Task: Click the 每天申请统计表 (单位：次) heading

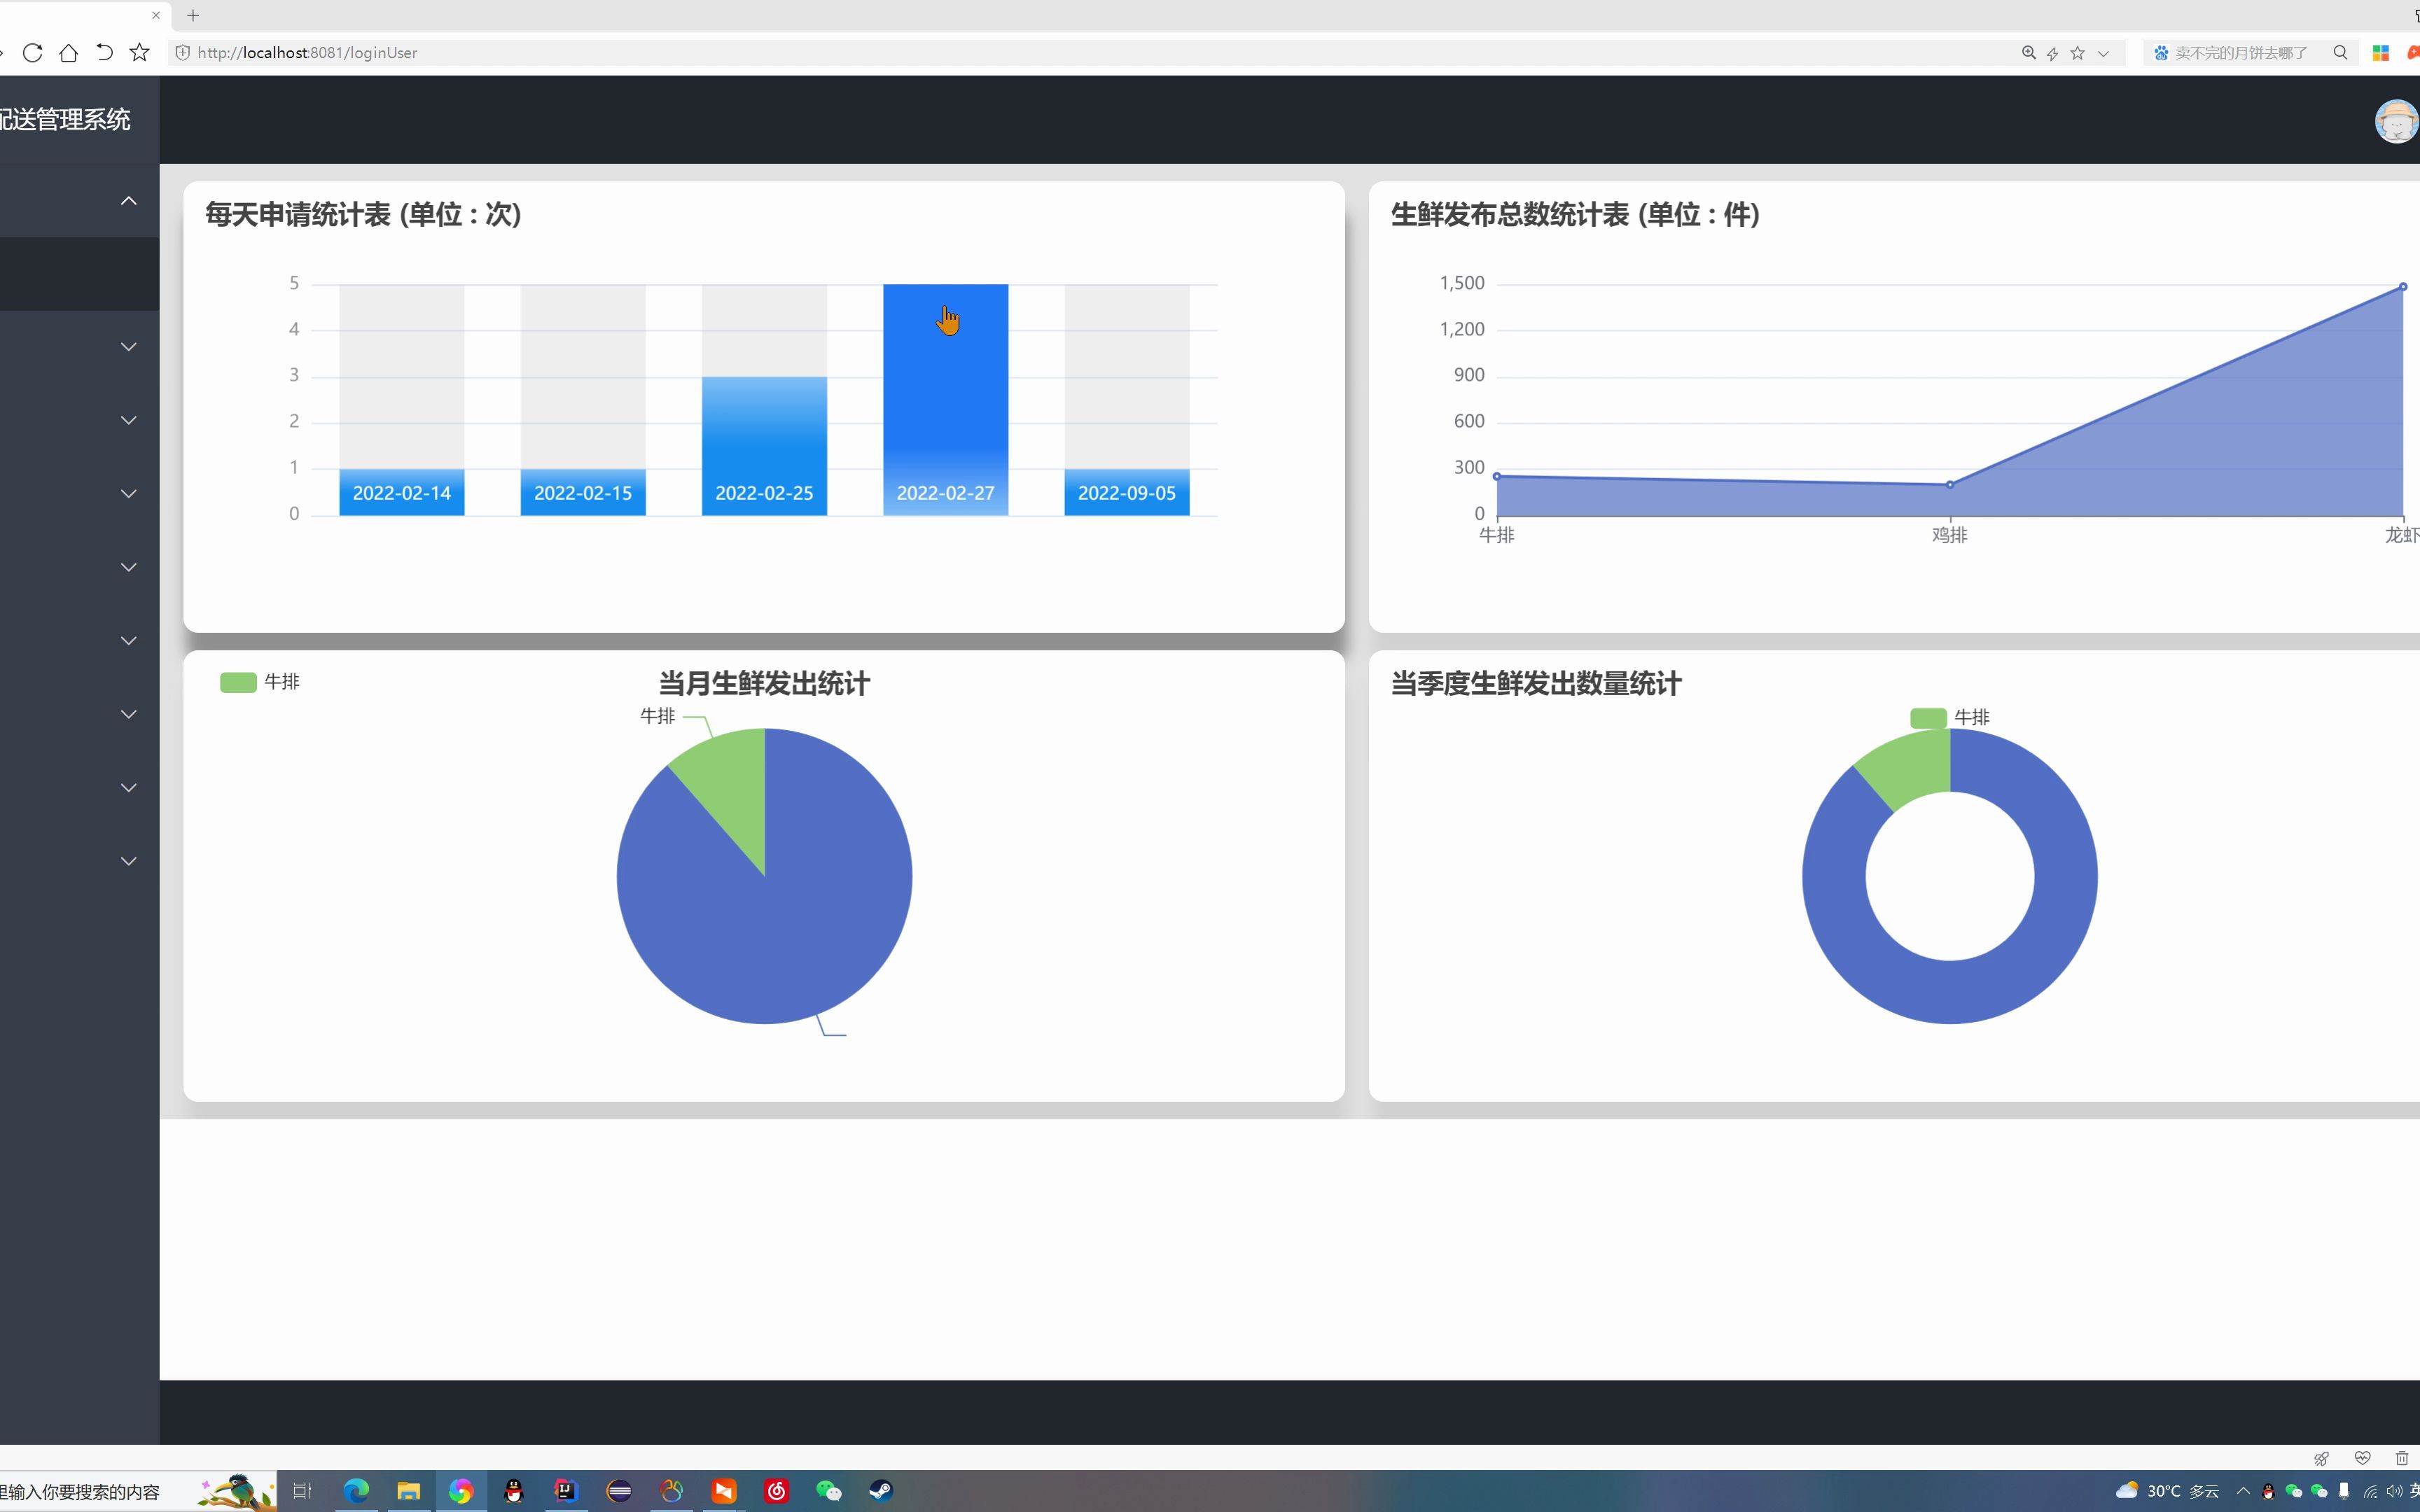Action: (x=363, y=214)
